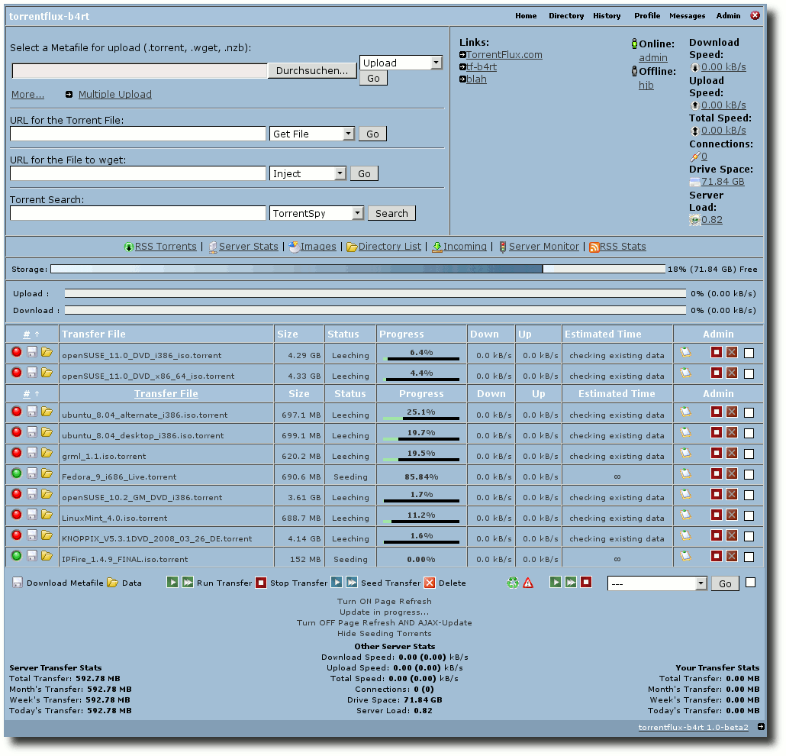Focus the URL for the Torrent File field
The image size is (786, 756).
click(x=138, y=134)
